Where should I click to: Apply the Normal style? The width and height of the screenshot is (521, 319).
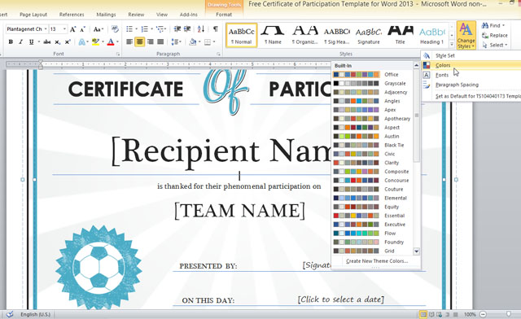coord(242,35)
